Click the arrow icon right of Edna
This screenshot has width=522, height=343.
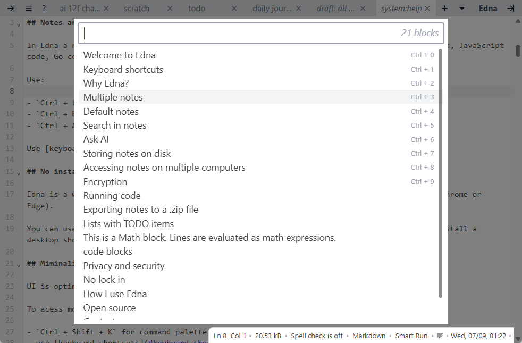511,9
